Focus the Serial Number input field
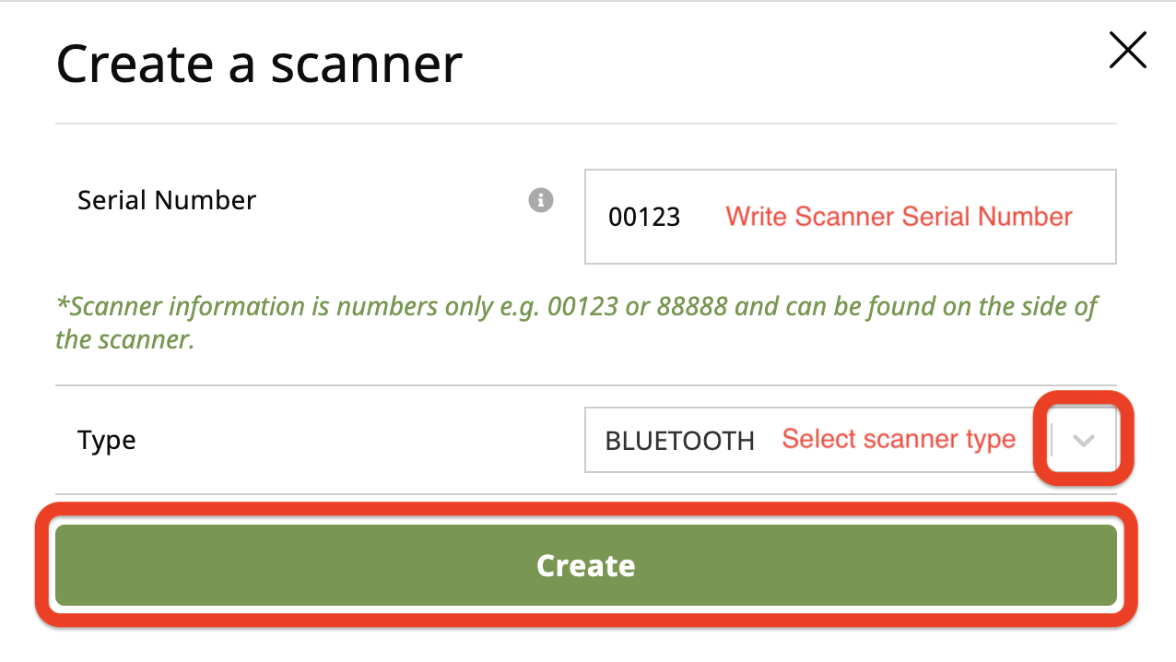Viewport: 1176px width, 662px height. click(x=850, y=217)
